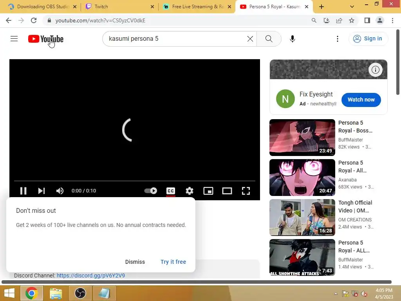Open All Showtime Attacks video thumbnail
401x301 pixels.
pos(302,257)
